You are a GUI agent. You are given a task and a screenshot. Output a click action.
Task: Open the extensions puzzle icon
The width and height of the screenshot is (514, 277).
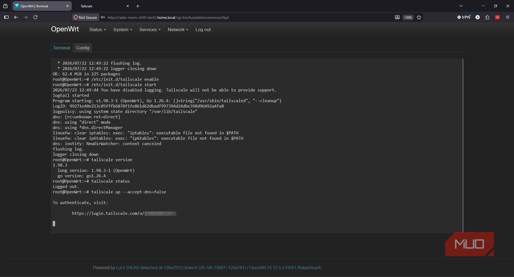(487, 17)
